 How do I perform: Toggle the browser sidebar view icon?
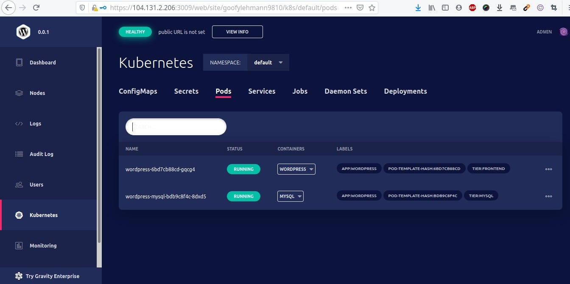(445, 8)
